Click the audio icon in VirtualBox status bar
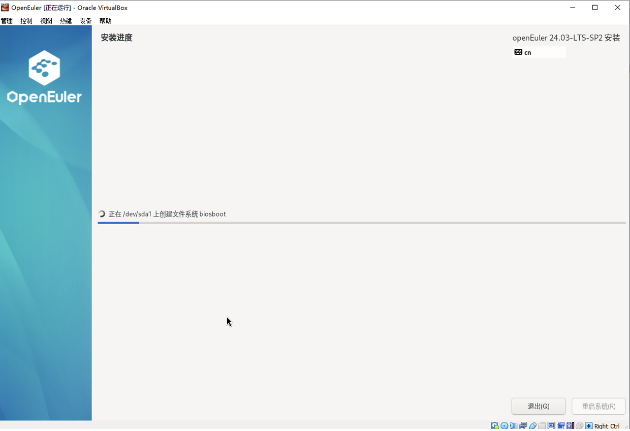The height and width of the screenshot is (431, 630). [514, 425]
